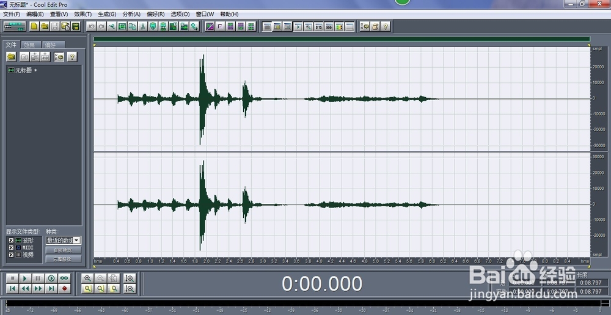Toggle the MIDI file type checkbox
611x315 pixels.
[x=11, y=248]
